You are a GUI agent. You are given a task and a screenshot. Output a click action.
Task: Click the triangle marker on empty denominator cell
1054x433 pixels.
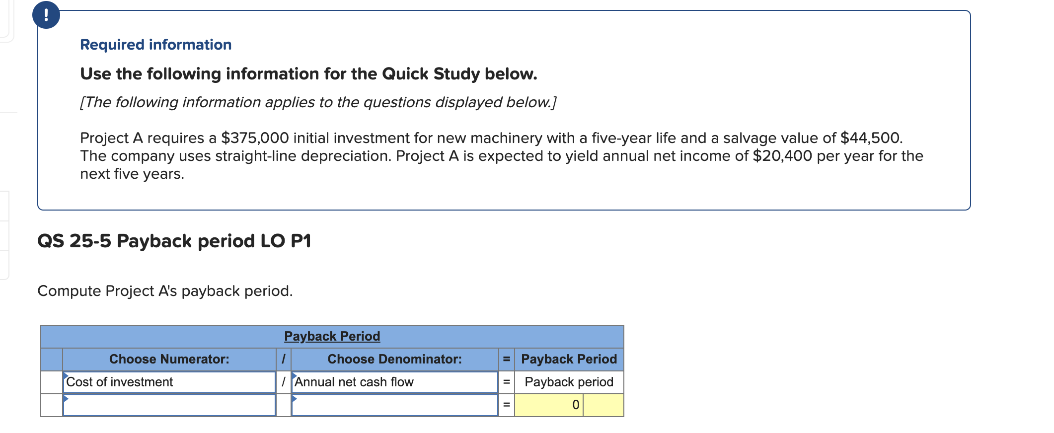[x=294, y=399]
